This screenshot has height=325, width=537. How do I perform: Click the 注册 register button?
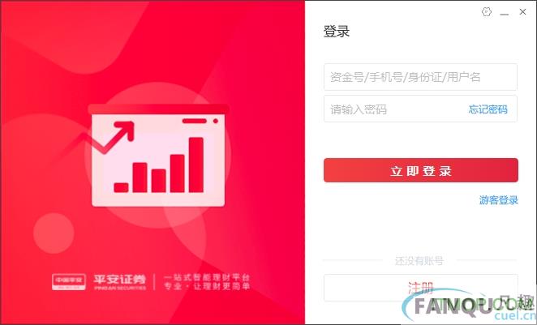pyautogui.click(x=420, y=288)
